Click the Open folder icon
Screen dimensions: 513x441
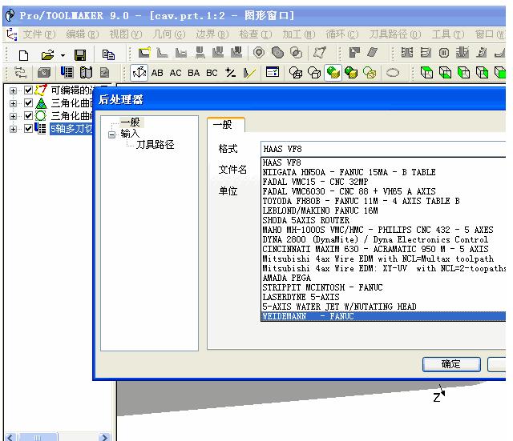[x=48, y=54]
